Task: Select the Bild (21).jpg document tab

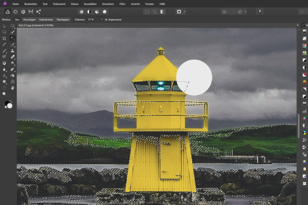Action: point(36,25)
